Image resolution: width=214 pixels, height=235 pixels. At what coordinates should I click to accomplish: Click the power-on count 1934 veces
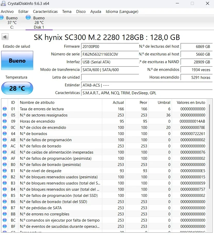[x=196, y=70]
